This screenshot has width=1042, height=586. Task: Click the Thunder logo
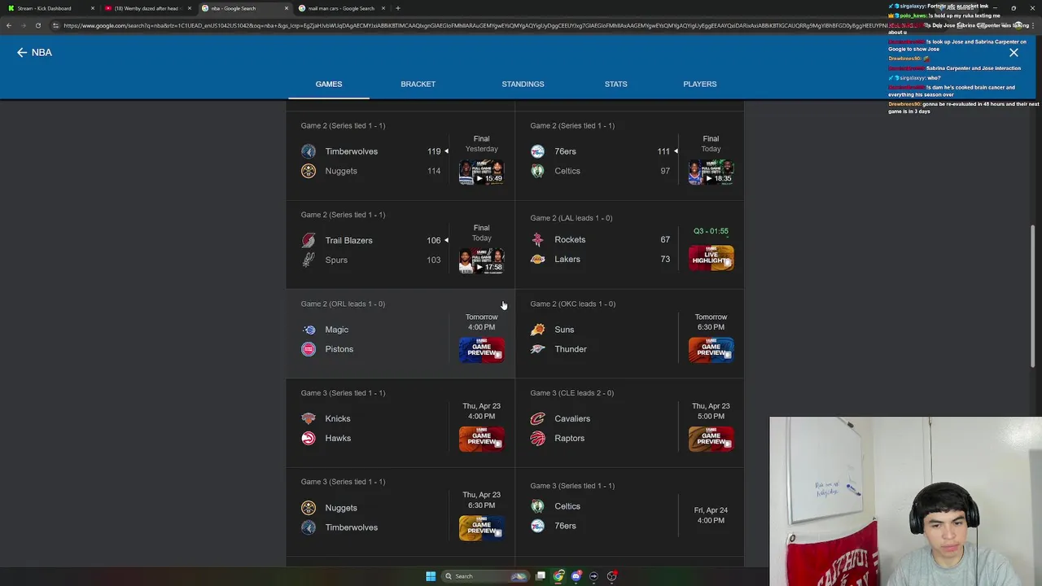point(537,349)
